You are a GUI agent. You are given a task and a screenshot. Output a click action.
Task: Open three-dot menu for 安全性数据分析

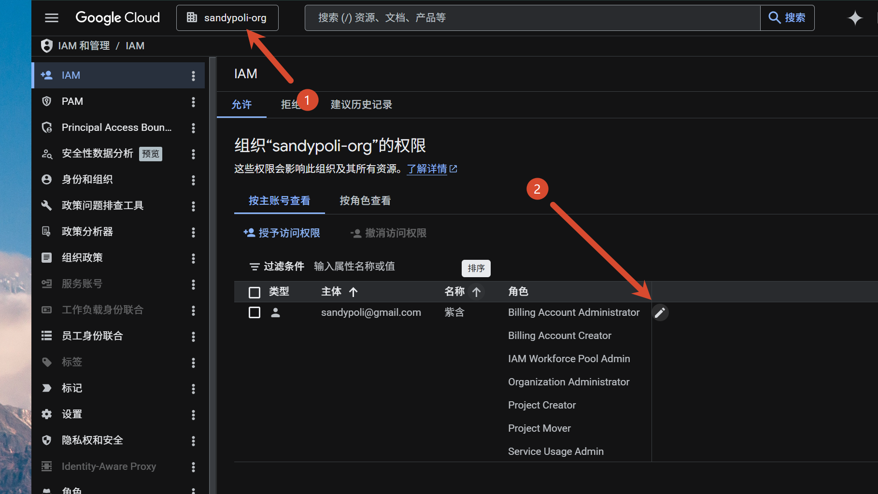coord(193,154)
